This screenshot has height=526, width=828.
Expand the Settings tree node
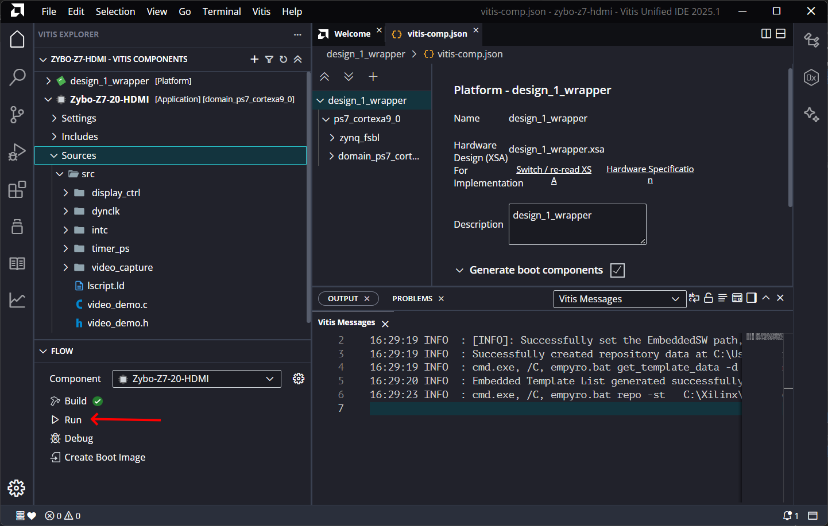(55, 118)
